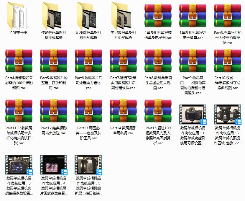Click the Part13.调图必备 file name label
245x201 pixels.
click(88, 133)
